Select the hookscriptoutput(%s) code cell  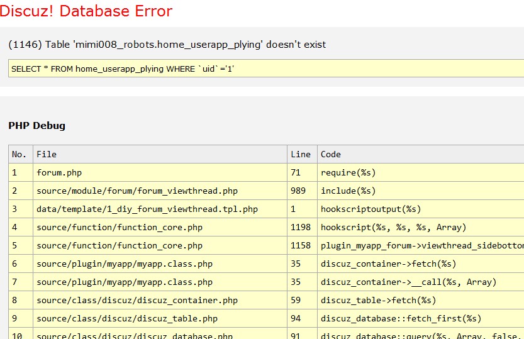[x=421, y=209]
